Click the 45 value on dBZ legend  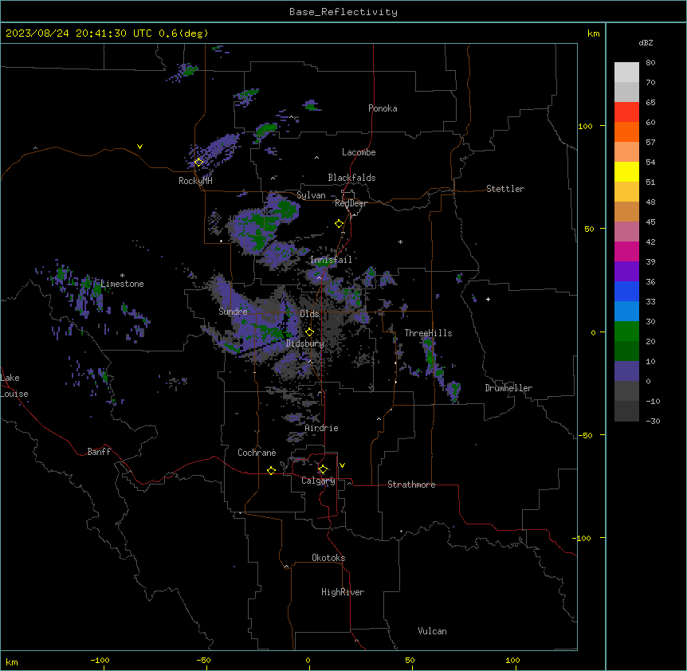[x=650, y=222]
